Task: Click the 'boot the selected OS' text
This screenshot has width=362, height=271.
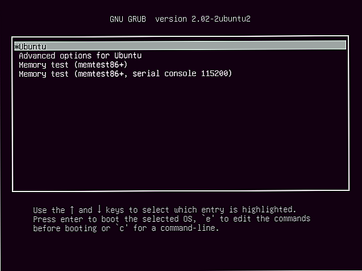Action: 147,219
